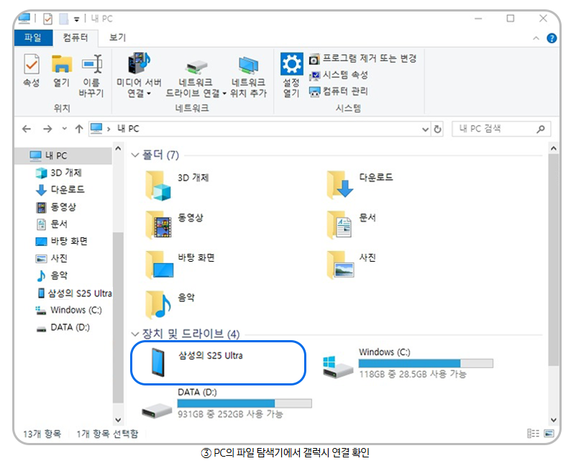The image size is (576, 466).
Task: Refresh the 내 PC view
Action: [437, 129]
